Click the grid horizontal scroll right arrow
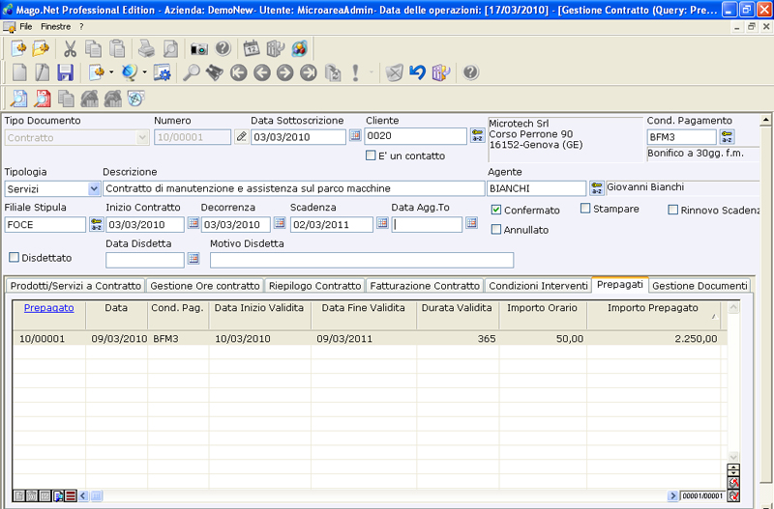This screenshot has width=774, height=509. tap(672, 495)
